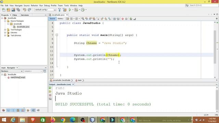Open Firefox from the taskbar
The width and height of the screenshot is (219, 123).
(x=53, y=120)
